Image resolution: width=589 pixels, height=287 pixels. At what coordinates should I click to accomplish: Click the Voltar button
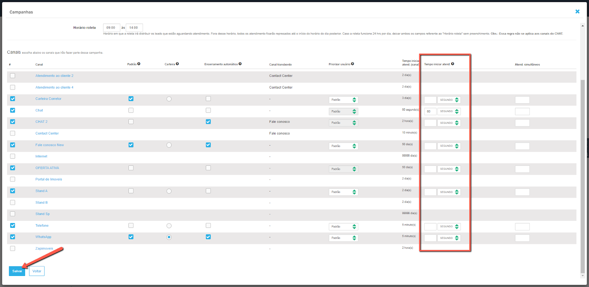37,271
